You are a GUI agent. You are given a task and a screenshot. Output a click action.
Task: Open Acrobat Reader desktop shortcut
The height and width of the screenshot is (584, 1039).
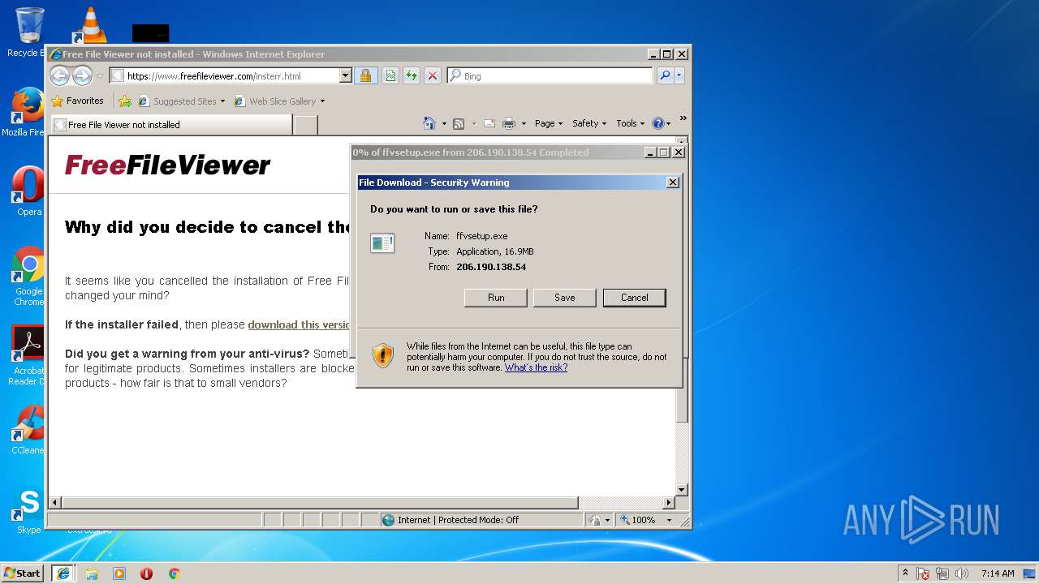click(27, 355)
